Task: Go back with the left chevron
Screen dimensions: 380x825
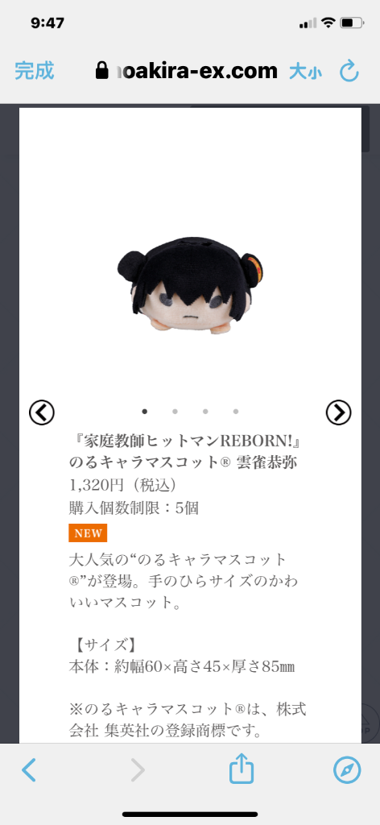Action: click(29, 771)
